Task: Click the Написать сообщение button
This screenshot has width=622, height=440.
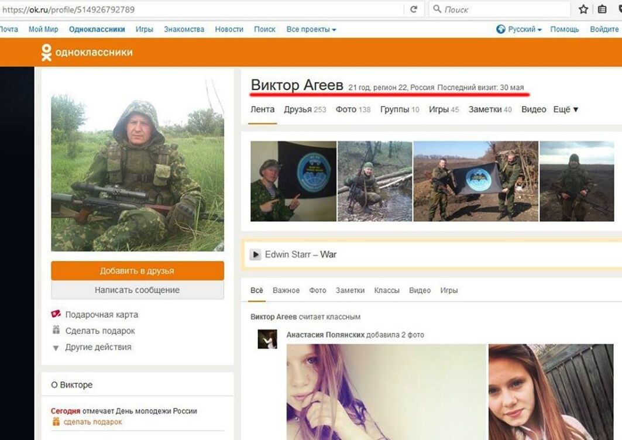Action: 137,290
